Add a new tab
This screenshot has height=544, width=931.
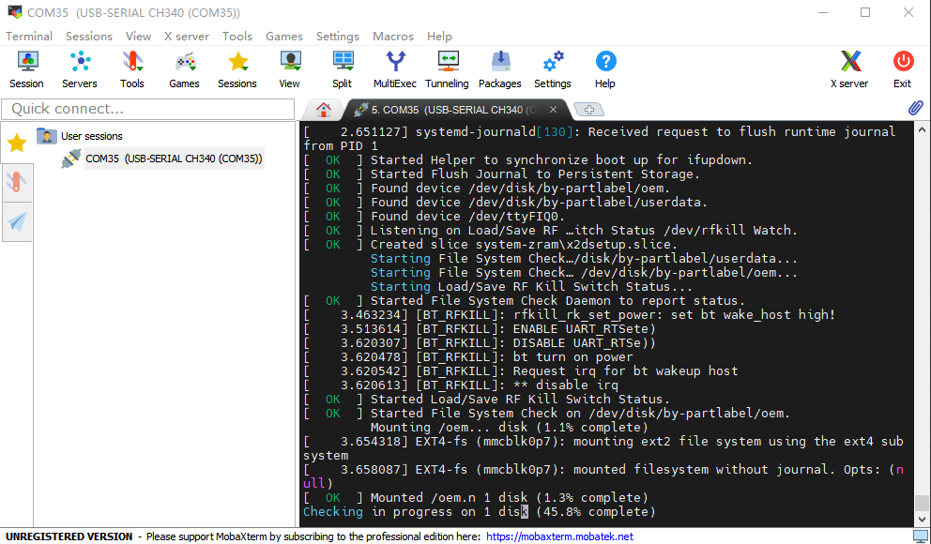(589, 110)
